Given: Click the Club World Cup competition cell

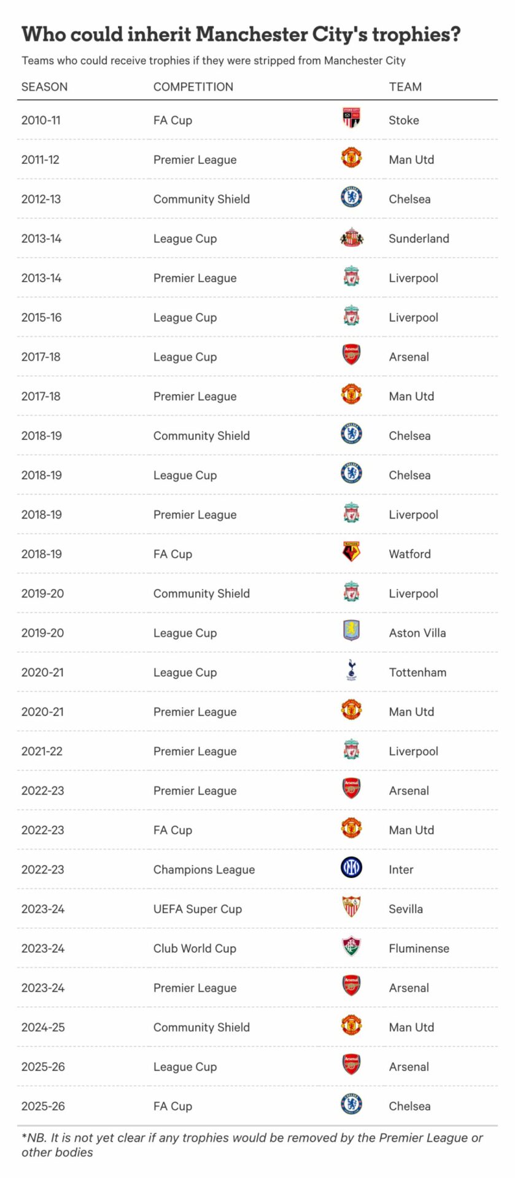Looking at the screenshot, I should coord(195,949).
